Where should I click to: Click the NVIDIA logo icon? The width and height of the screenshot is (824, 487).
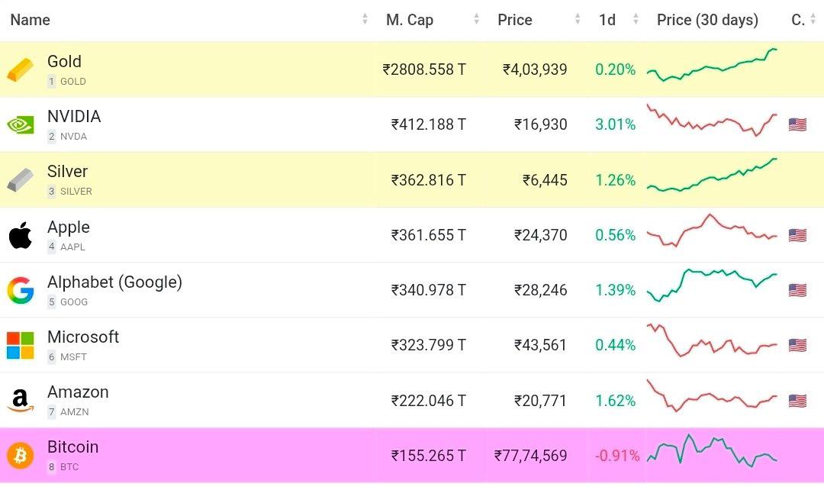pos(21,124)
